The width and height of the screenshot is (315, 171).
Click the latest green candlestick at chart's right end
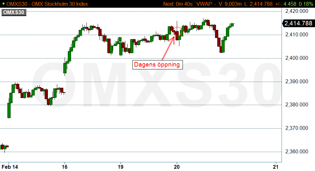point(232,25)
